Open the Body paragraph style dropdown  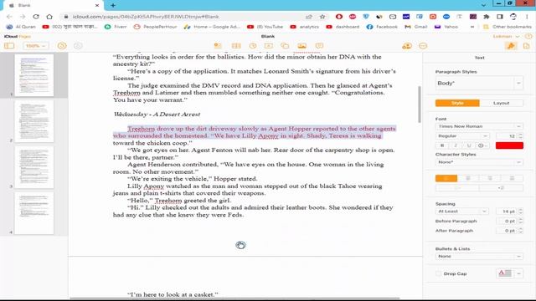point(479,84)
